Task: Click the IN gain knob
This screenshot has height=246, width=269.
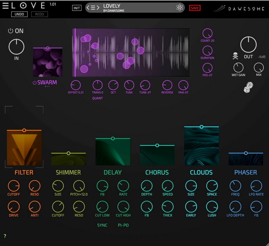Action: pyautogui.click(x=17, y=47)
